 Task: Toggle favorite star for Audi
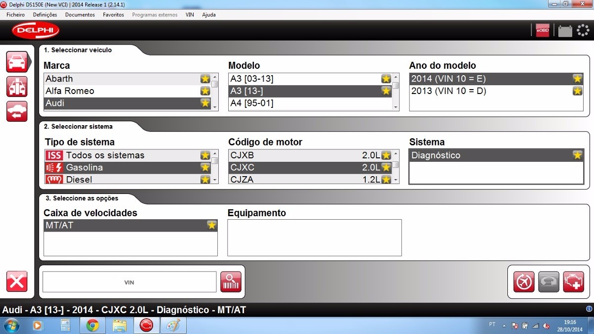205,103
